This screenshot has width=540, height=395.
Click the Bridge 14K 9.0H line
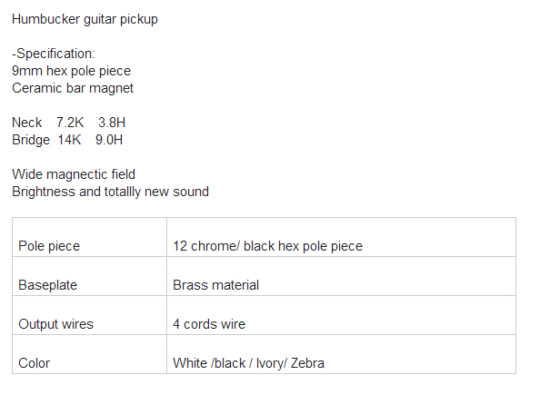[x=67, y=140]
